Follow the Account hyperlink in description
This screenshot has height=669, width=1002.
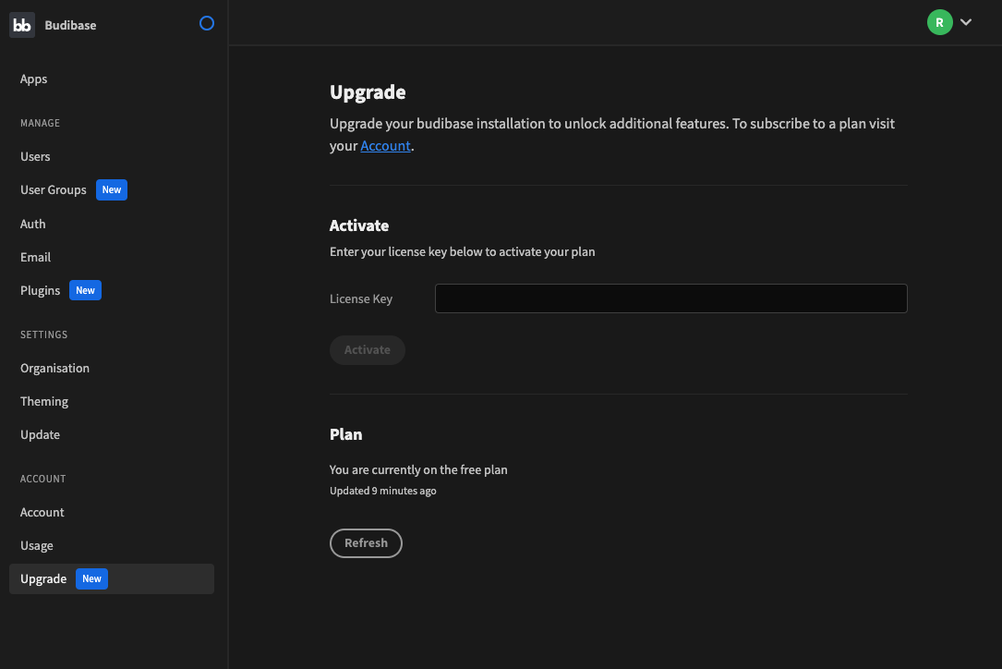tap(385, 146)
